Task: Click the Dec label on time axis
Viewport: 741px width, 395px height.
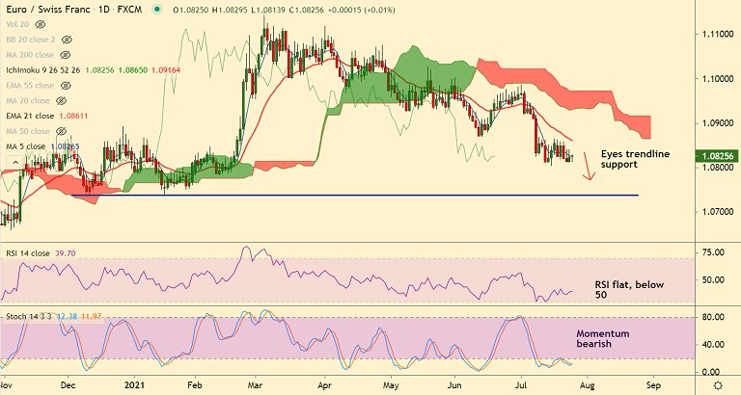Action: tap(68, 385)
